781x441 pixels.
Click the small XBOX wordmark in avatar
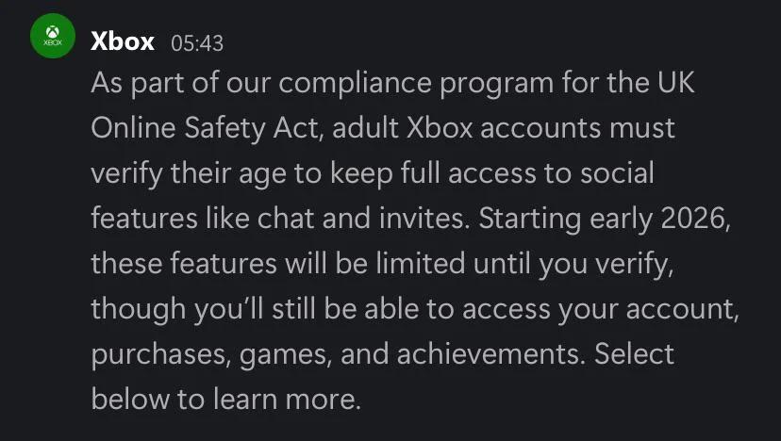pyautogui.click(x=53, y=42)
